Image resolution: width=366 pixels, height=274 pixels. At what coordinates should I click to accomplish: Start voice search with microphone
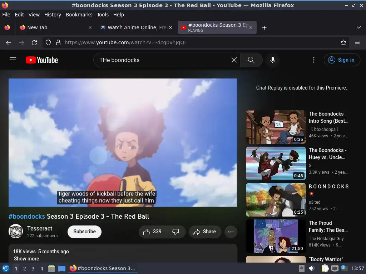pos(272,60)
